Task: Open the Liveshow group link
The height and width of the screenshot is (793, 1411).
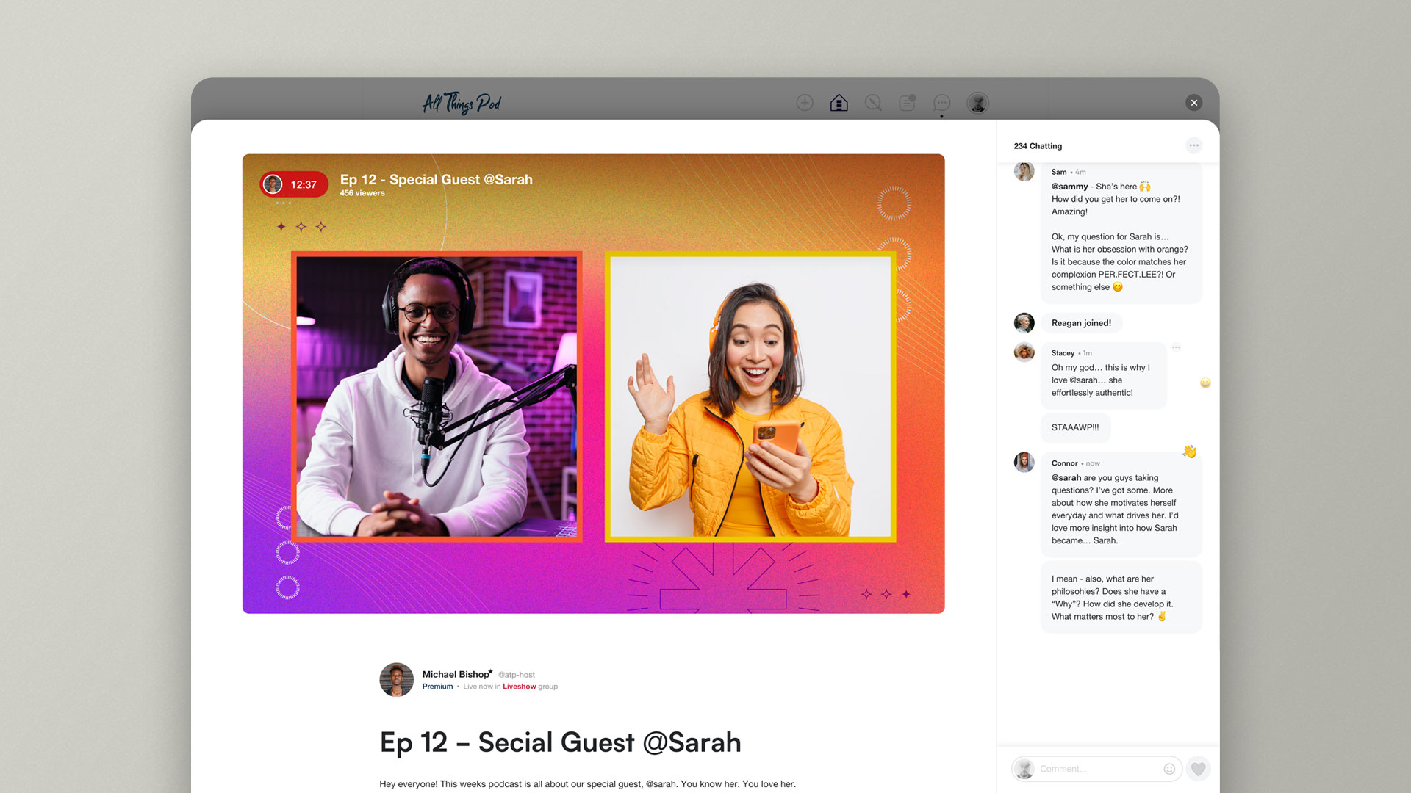Action: pyautogui.click(x=519, y=687)
